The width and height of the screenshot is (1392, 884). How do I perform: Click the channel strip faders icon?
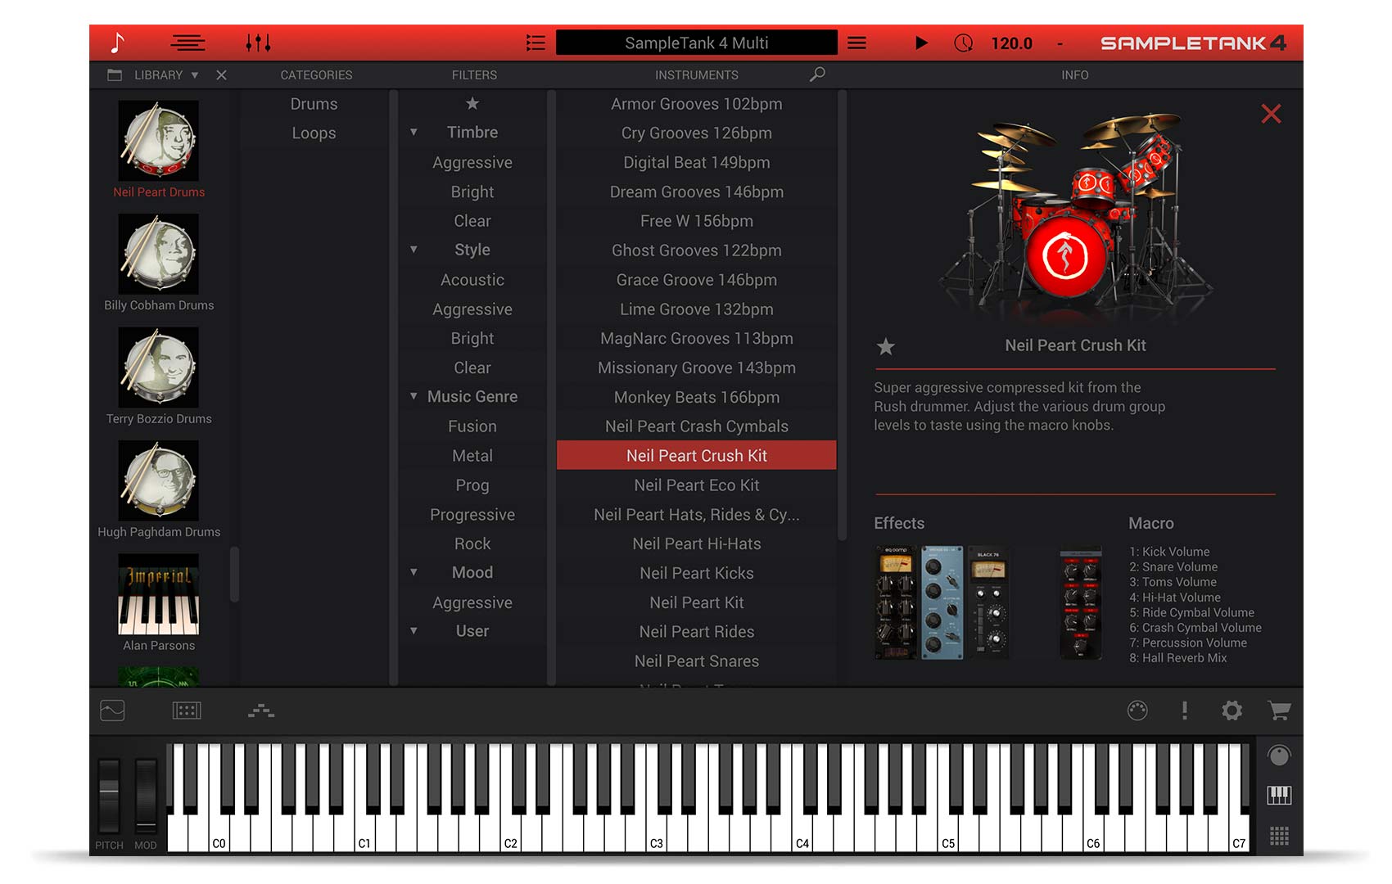point(259,43)
